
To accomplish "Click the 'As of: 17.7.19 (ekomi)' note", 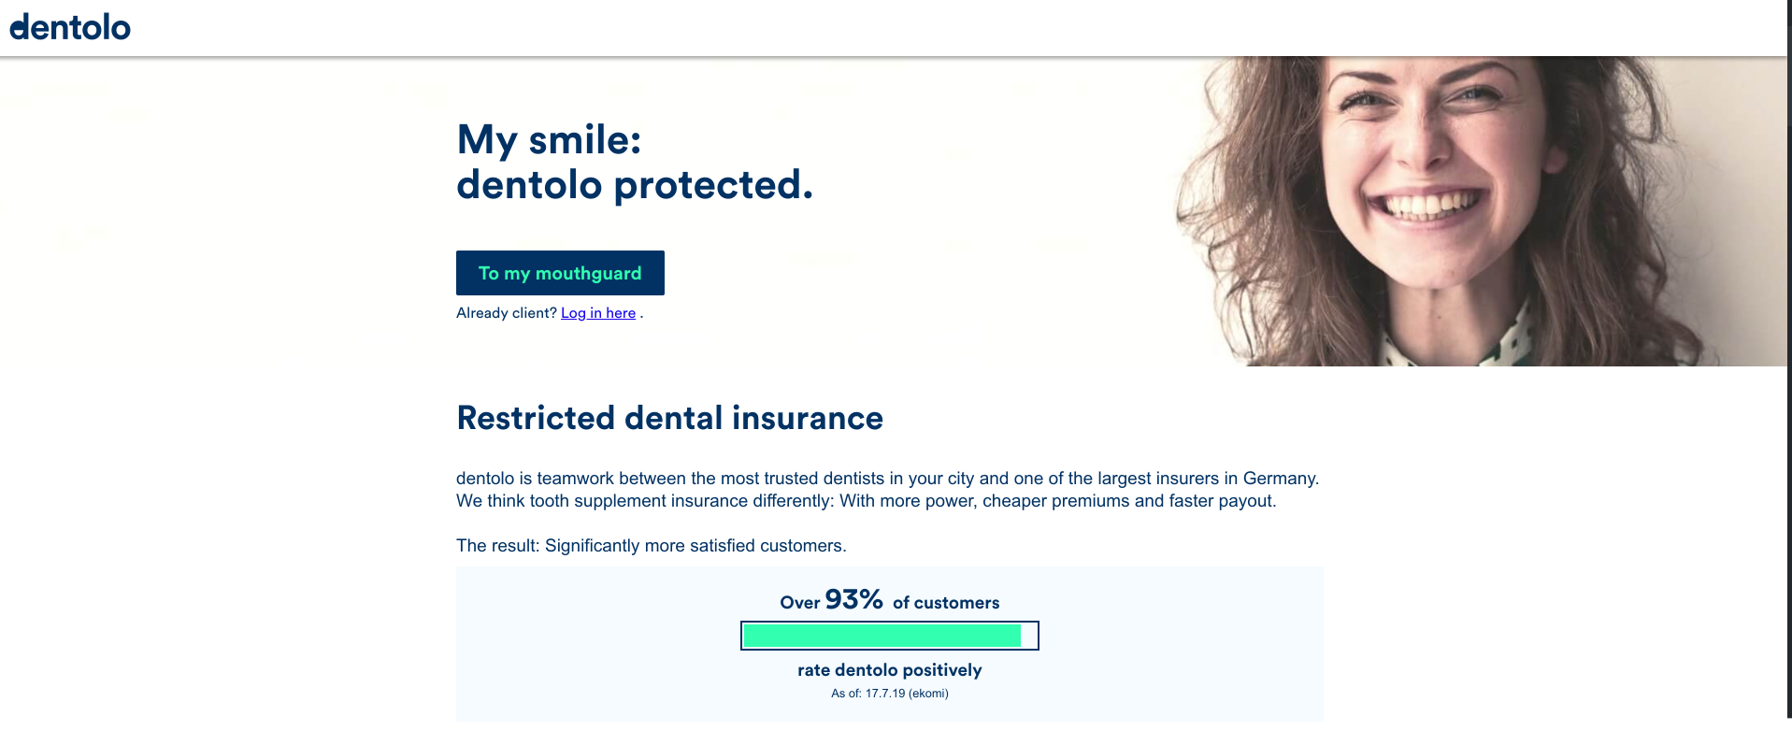I will (x=889, y=693).
